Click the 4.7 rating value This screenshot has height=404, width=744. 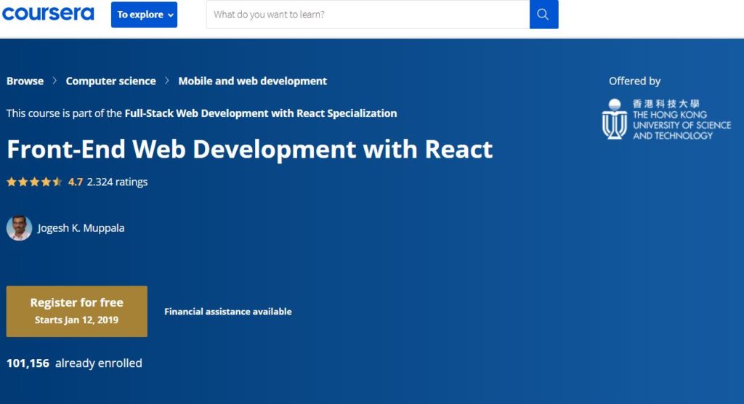click(76, 182)
